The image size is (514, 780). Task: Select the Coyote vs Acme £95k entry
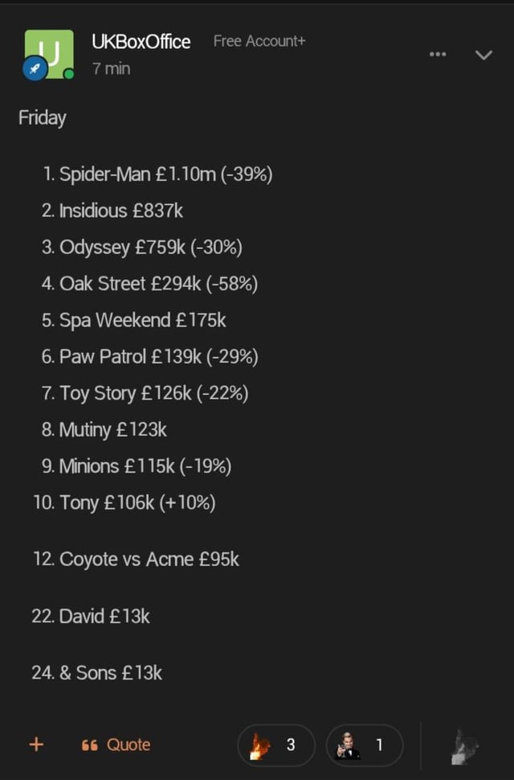point(136,559)
